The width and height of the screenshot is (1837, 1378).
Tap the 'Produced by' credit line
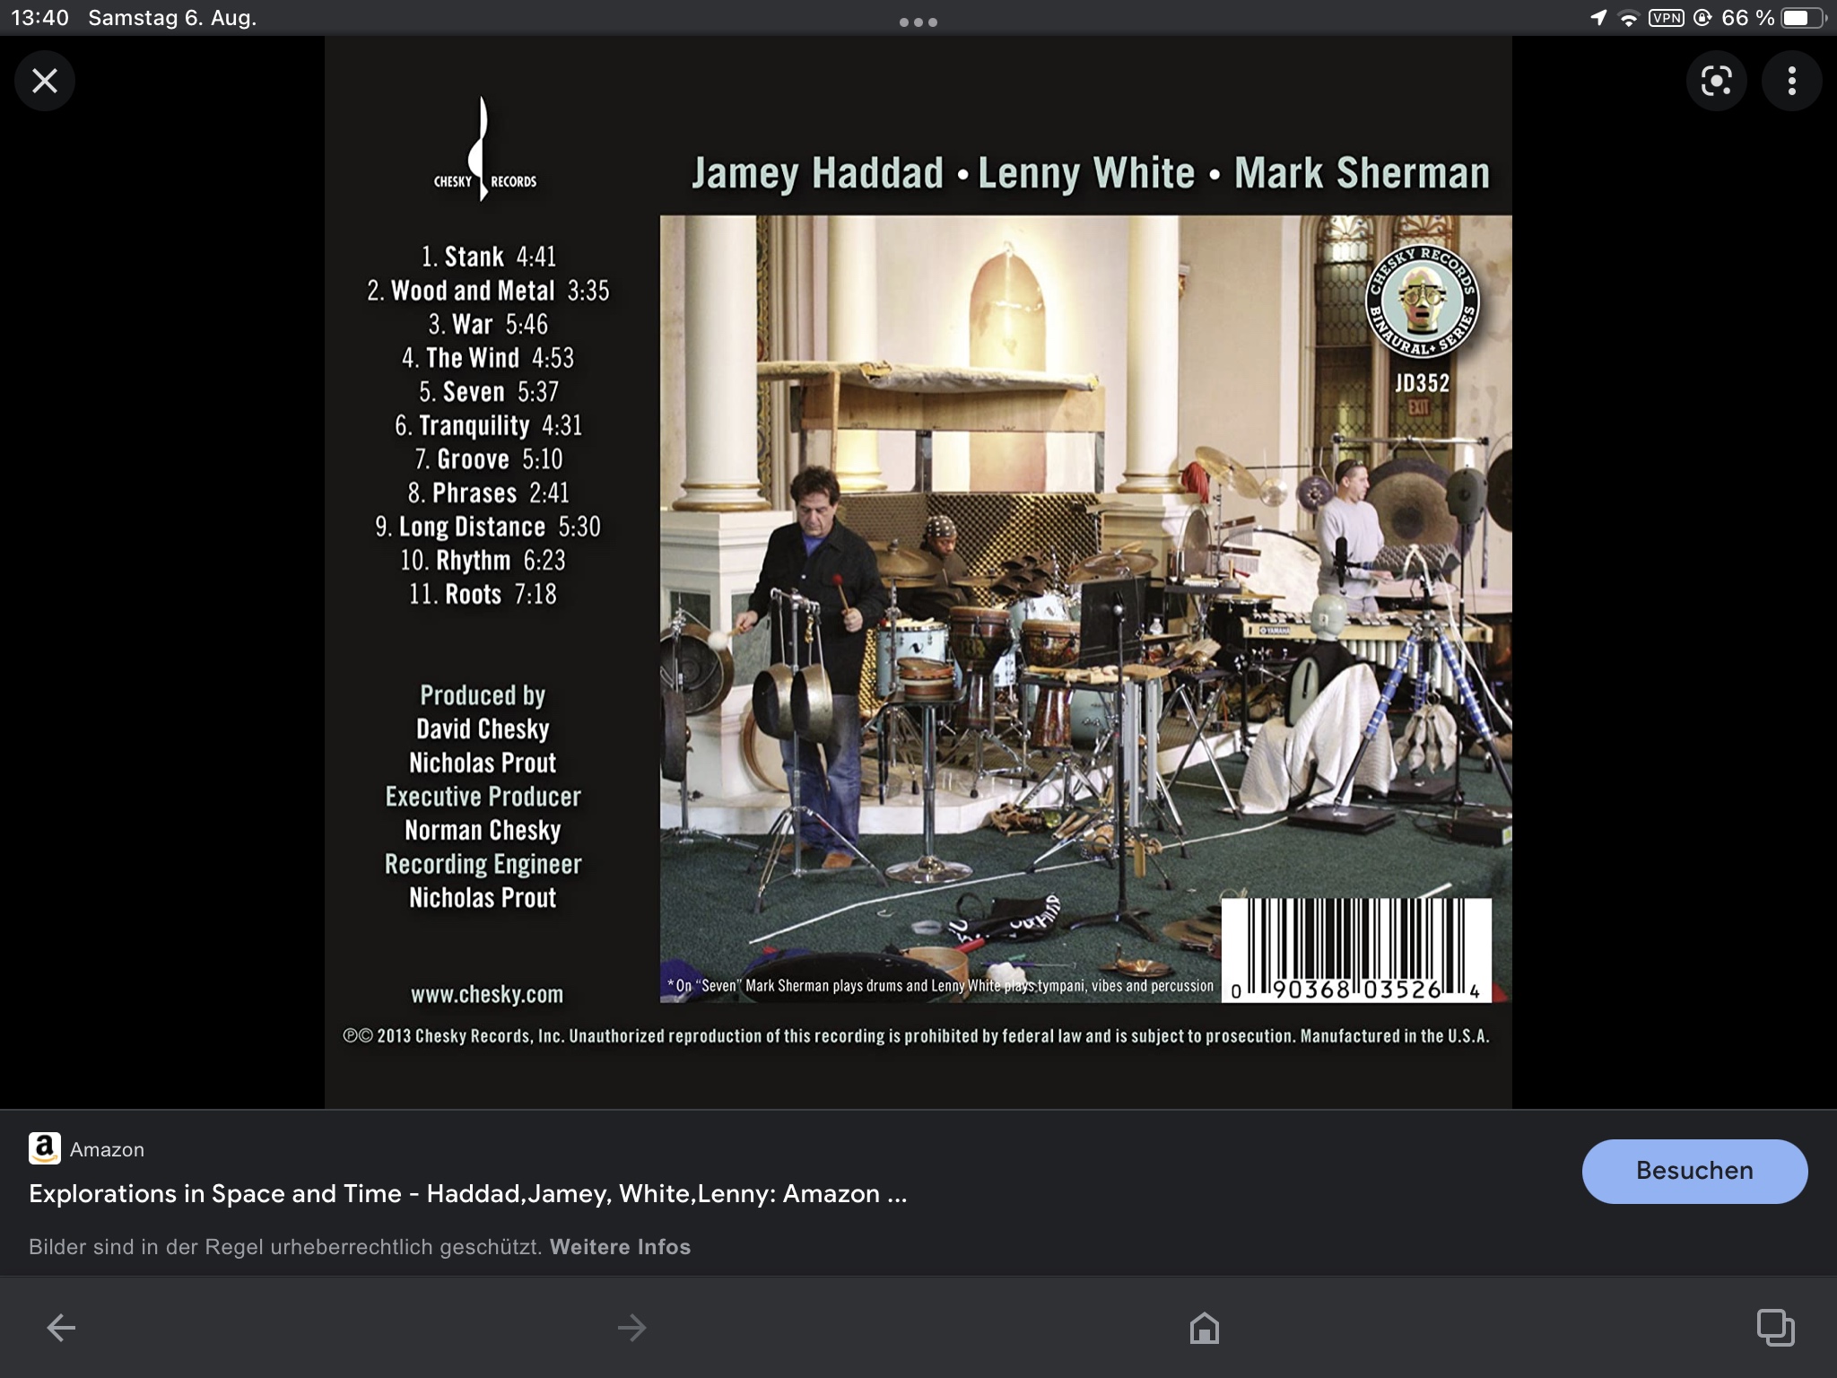click(x=483, y=695)
